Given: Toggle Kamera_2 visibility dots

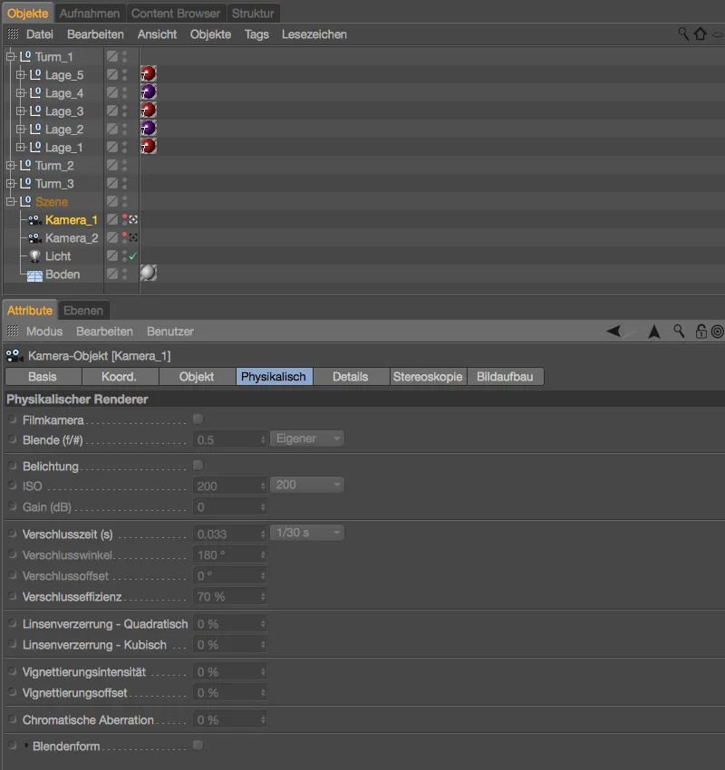Looking at the screenshot, I should (124, 238).
